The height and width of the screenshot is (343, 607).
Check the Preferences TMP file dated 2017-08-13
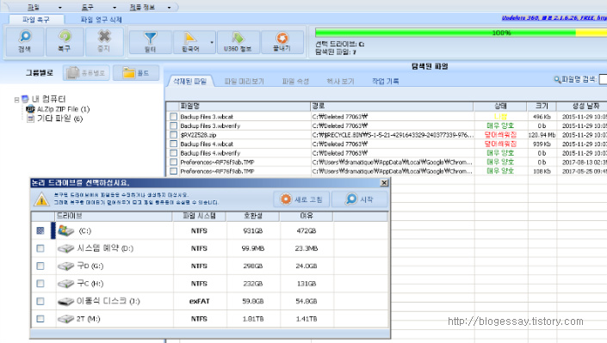click(x=173, y=162)
